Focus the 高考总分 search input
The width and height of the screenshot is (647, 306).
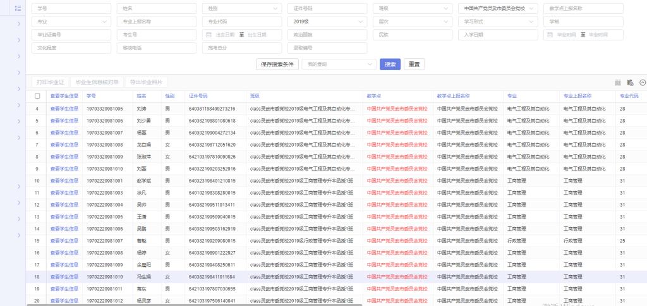pyautogui.click(x=242, y=48)
